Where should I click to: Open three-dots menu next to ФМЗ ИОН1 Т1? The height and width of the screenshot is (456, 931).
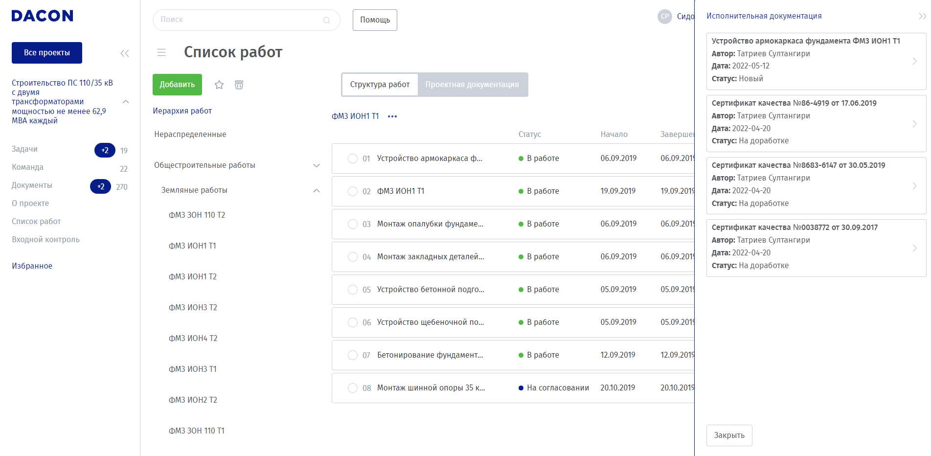tap(392, 116)
